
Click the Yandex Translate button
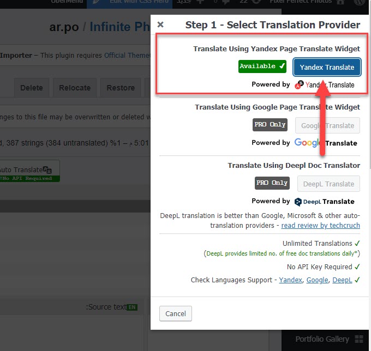327,67
